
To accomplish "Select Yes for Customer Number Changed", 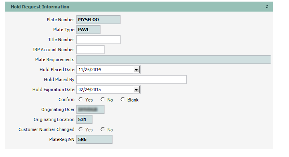I will [x=80, y=129].
